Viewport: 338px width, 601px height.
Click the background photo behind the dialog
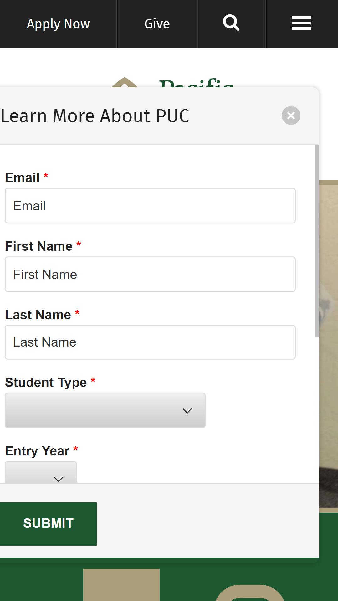[329, 344]
